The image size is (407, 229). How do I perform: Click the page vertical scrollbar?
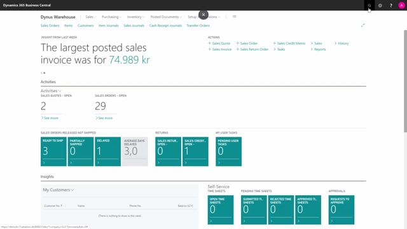[405, 81]
